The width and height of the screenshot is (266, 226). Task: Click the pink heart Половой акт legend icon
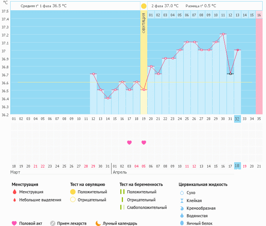pos(14,223)
